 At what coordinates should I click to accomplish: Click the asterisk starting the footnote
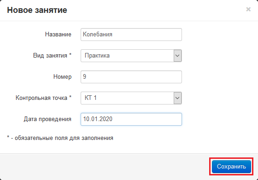tap(8, 137)
